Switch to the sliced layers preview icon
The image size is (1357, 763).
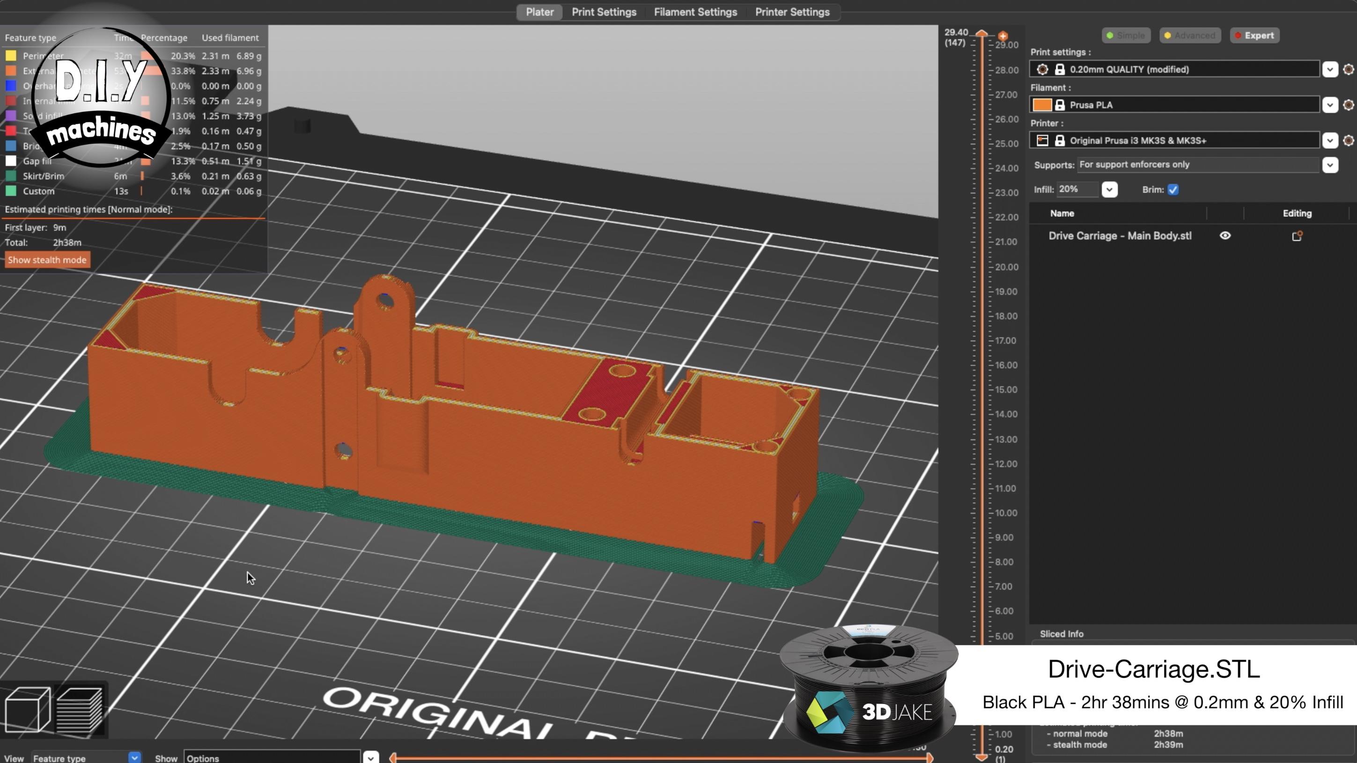click(79, 710)
